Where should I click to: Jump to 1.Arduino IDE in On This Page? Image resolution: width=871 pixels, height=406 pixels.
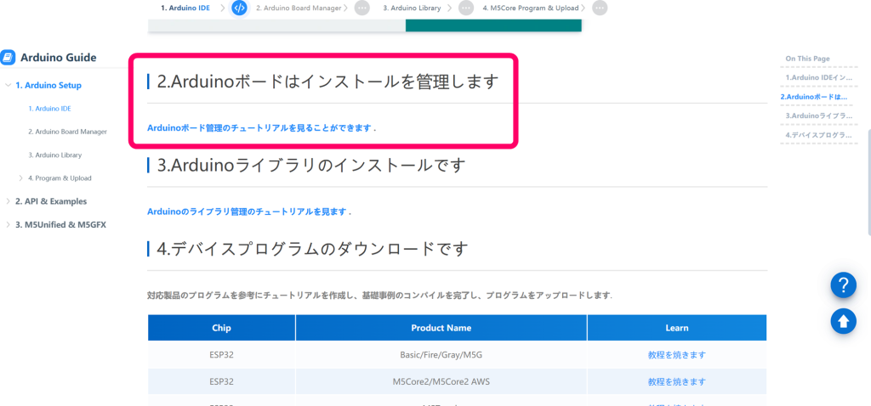click(819, 77)
